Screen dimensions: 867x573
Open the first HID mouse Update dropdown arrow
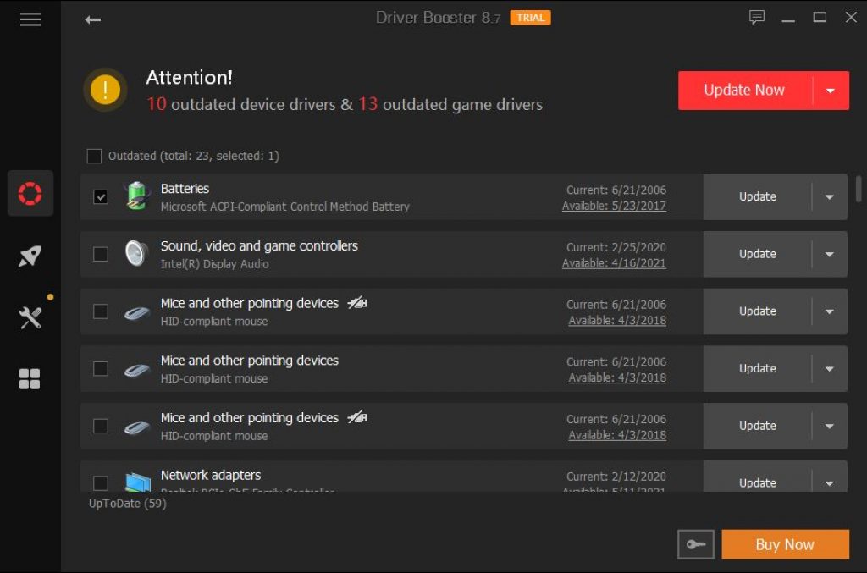click(830, 311)
